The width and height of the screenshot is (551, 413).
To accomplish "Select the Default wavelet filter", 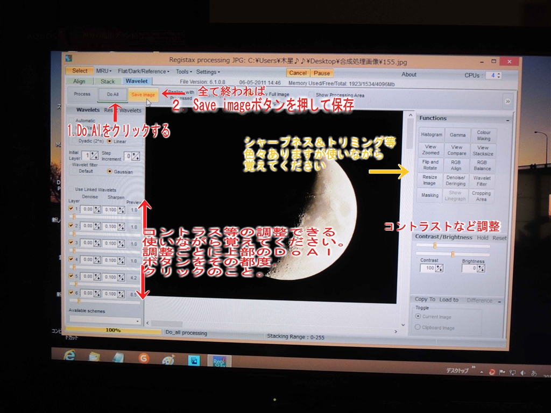I will pos(74,170).
